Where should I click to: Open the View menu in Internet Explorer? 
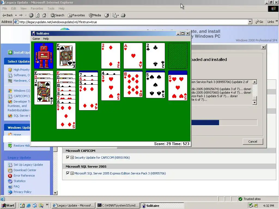click(x=23, y=8)
